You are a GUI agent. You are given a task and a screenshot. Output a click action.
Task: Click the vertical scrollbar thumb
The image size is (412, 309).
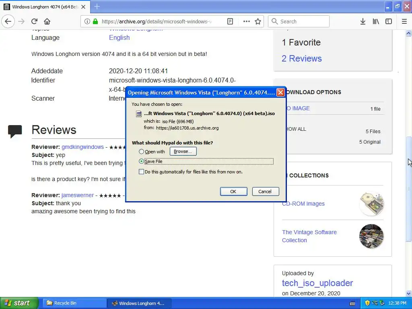pyautogui.click(x=408, y=189)
